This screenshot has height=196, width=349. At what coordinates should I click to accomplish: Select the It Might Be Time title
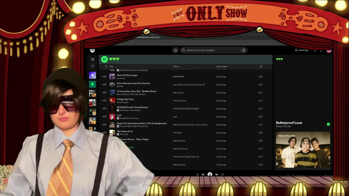[x=125, y=99]
